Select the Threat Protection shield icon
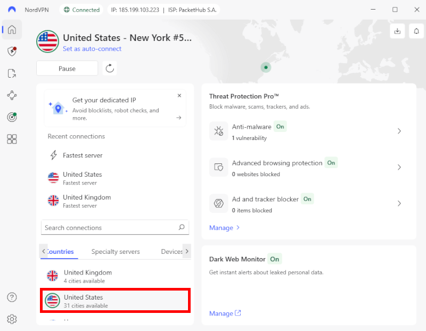This screenshot has height=331, width=426. [x=12, y=52]
